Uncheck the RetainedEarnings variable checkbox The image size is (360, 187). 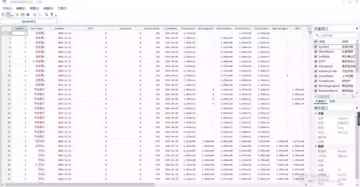(315, 90)
